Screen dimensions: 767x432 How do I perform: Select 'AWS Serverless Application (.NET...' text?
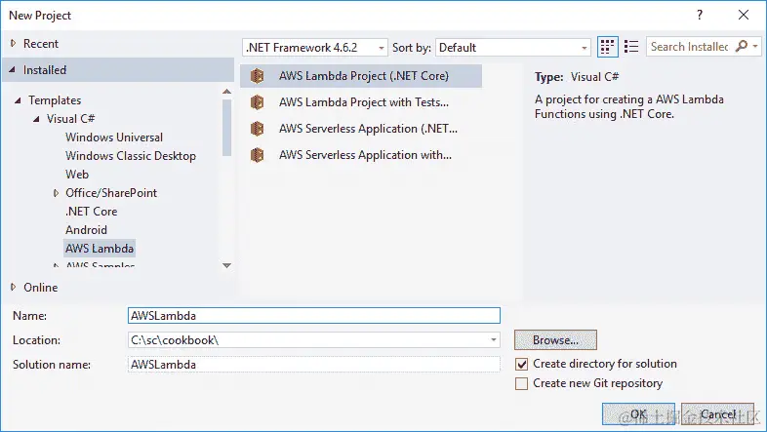(x=368, y=129)
